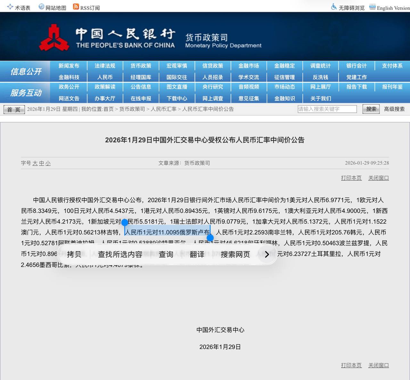Click the English Version icon
This screenshot has width=410, height=380.
coord(372,7)
